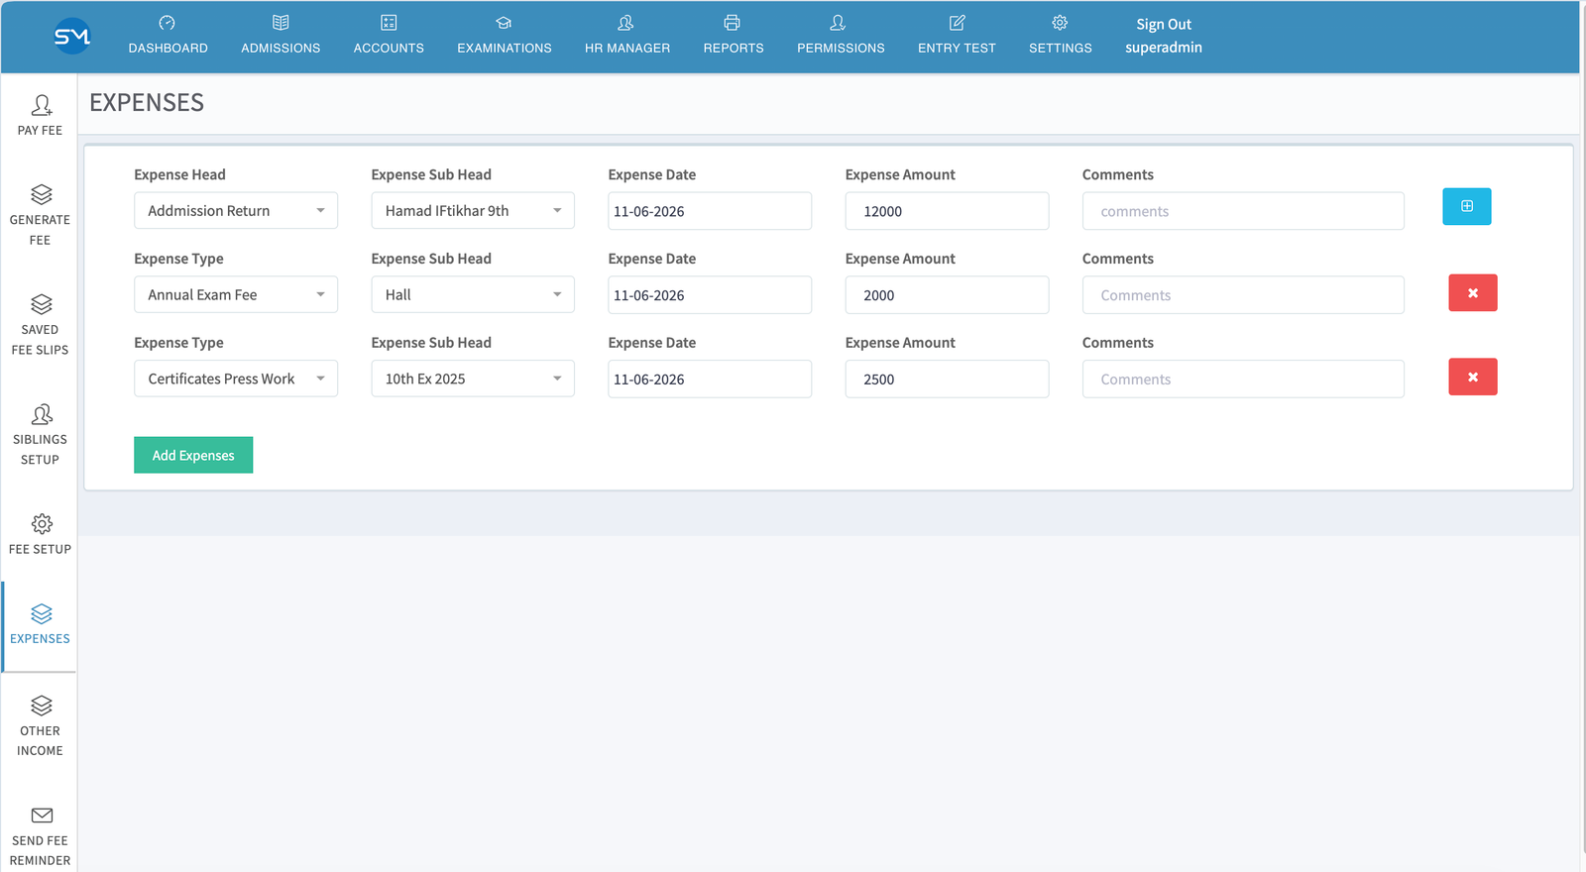The height and width of the screenshot is (872, 1586).
Task: Open the HR Manager people icon
Action: (x=625, y=23)
